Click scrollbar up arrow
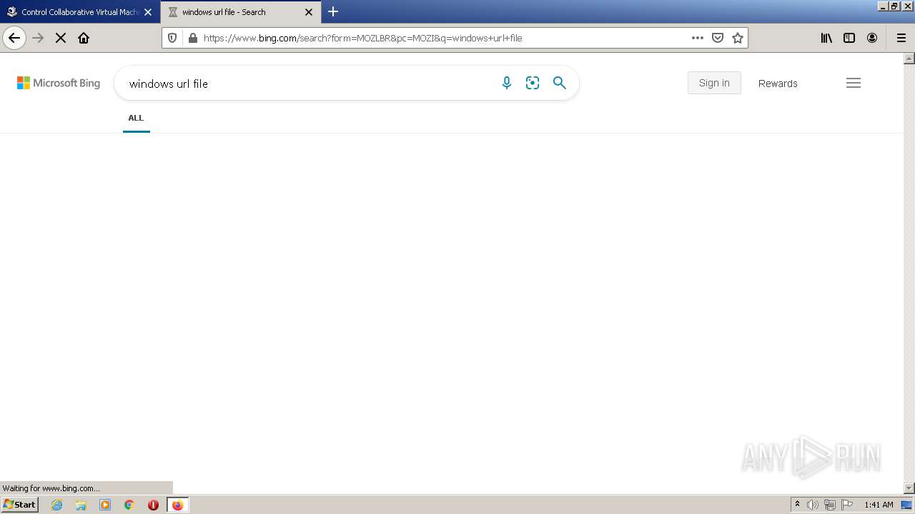This screenshot has height=514, width=915. pos(909,59)
